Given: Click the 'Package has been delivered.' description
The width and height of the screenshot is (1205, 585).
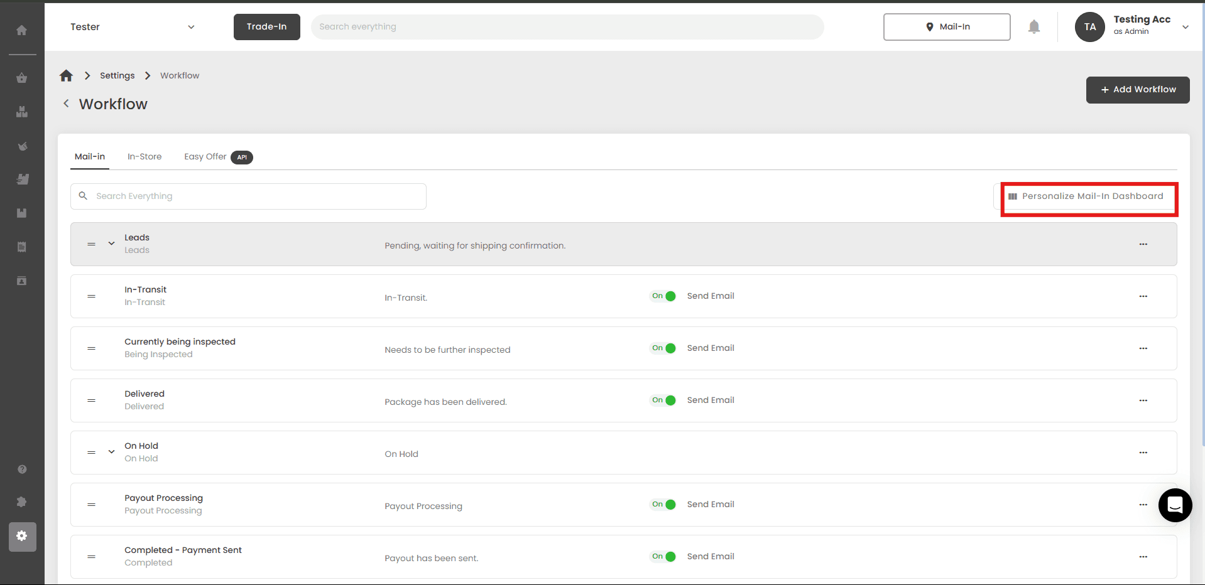Looking at the screenshot, I should [x=445, y=402].
